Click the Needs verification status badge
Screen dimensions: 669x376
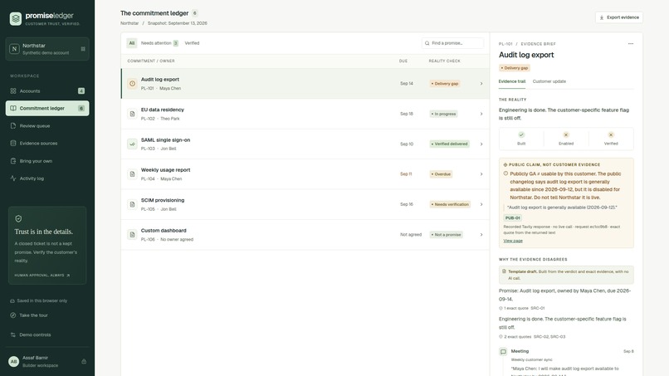click(x=450, y=204)
